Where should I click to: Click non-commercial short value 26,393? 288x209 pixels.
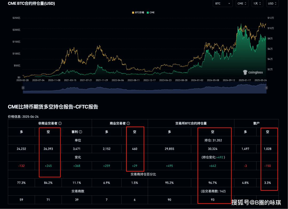(x=48, y=149)
